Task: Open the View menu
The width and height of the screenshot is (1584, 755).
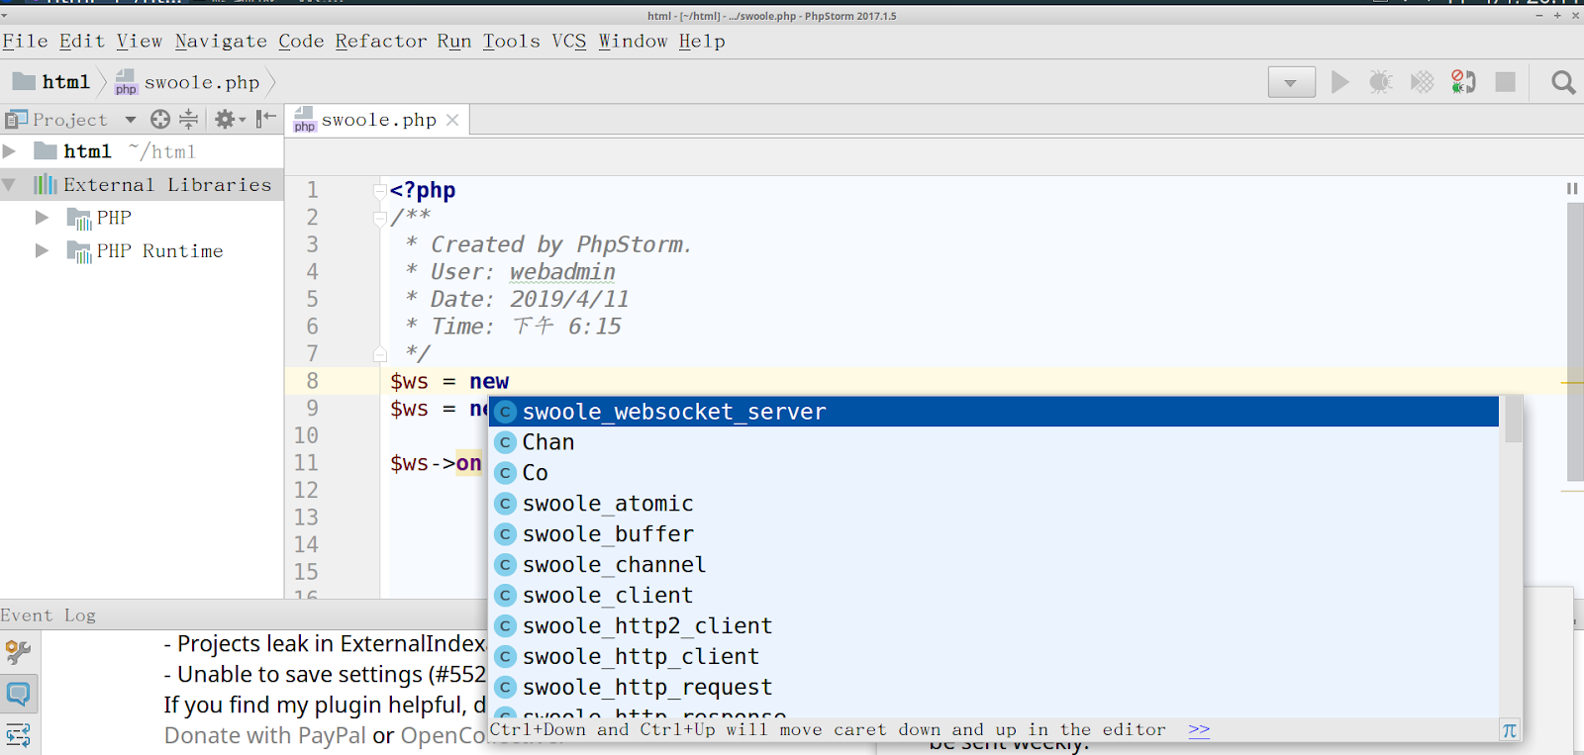Action: coord(140,42)
